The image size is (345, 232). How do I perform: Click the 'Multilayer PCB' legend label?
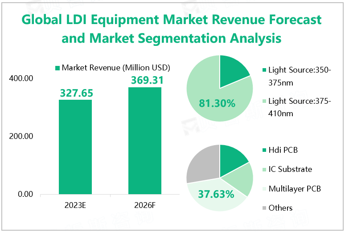point(295,189)
